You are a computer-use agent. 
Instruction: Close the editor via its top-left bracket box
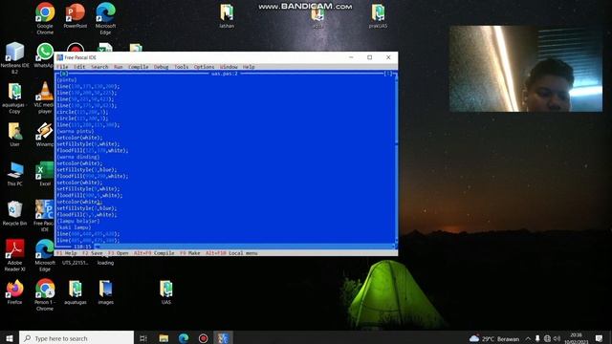pos(64,74)
